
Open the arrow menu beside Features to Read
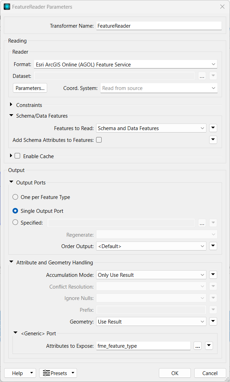pos(213,128)
